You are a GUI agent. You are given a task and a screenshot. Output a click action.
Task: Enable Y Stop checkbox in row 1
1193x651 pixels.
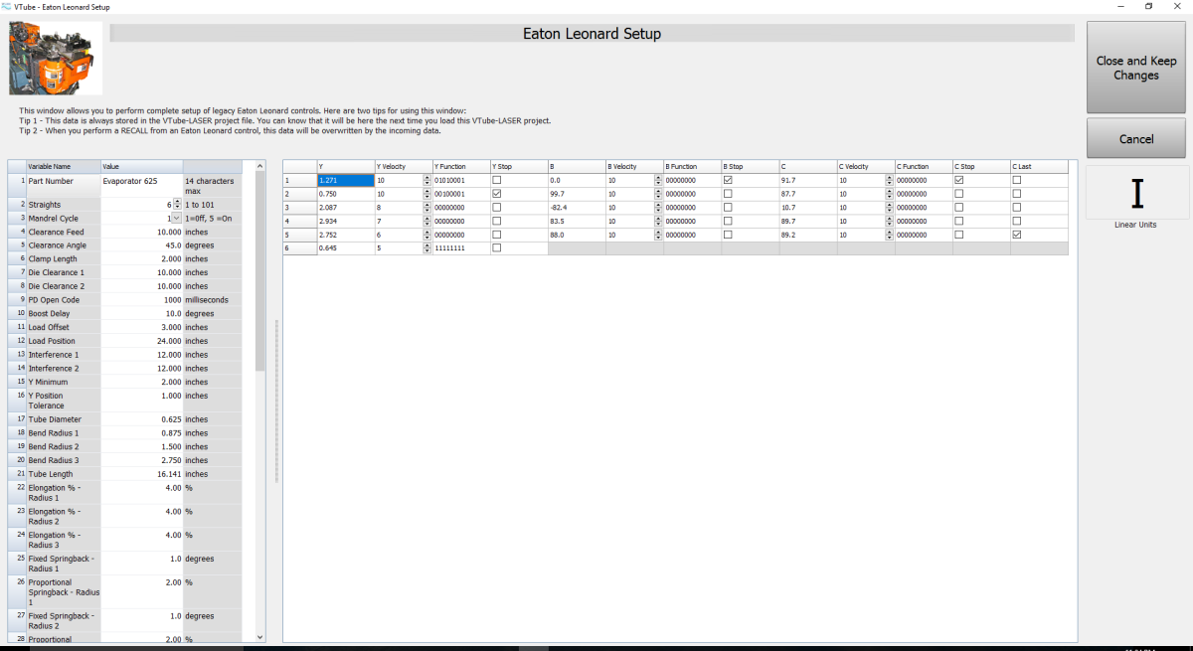pos(497,180)
